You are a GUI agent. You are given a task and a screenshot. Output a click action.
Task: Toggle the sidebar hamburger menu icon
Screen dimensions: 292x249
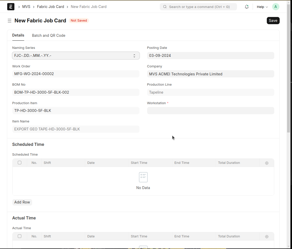(x=10, y=21)
